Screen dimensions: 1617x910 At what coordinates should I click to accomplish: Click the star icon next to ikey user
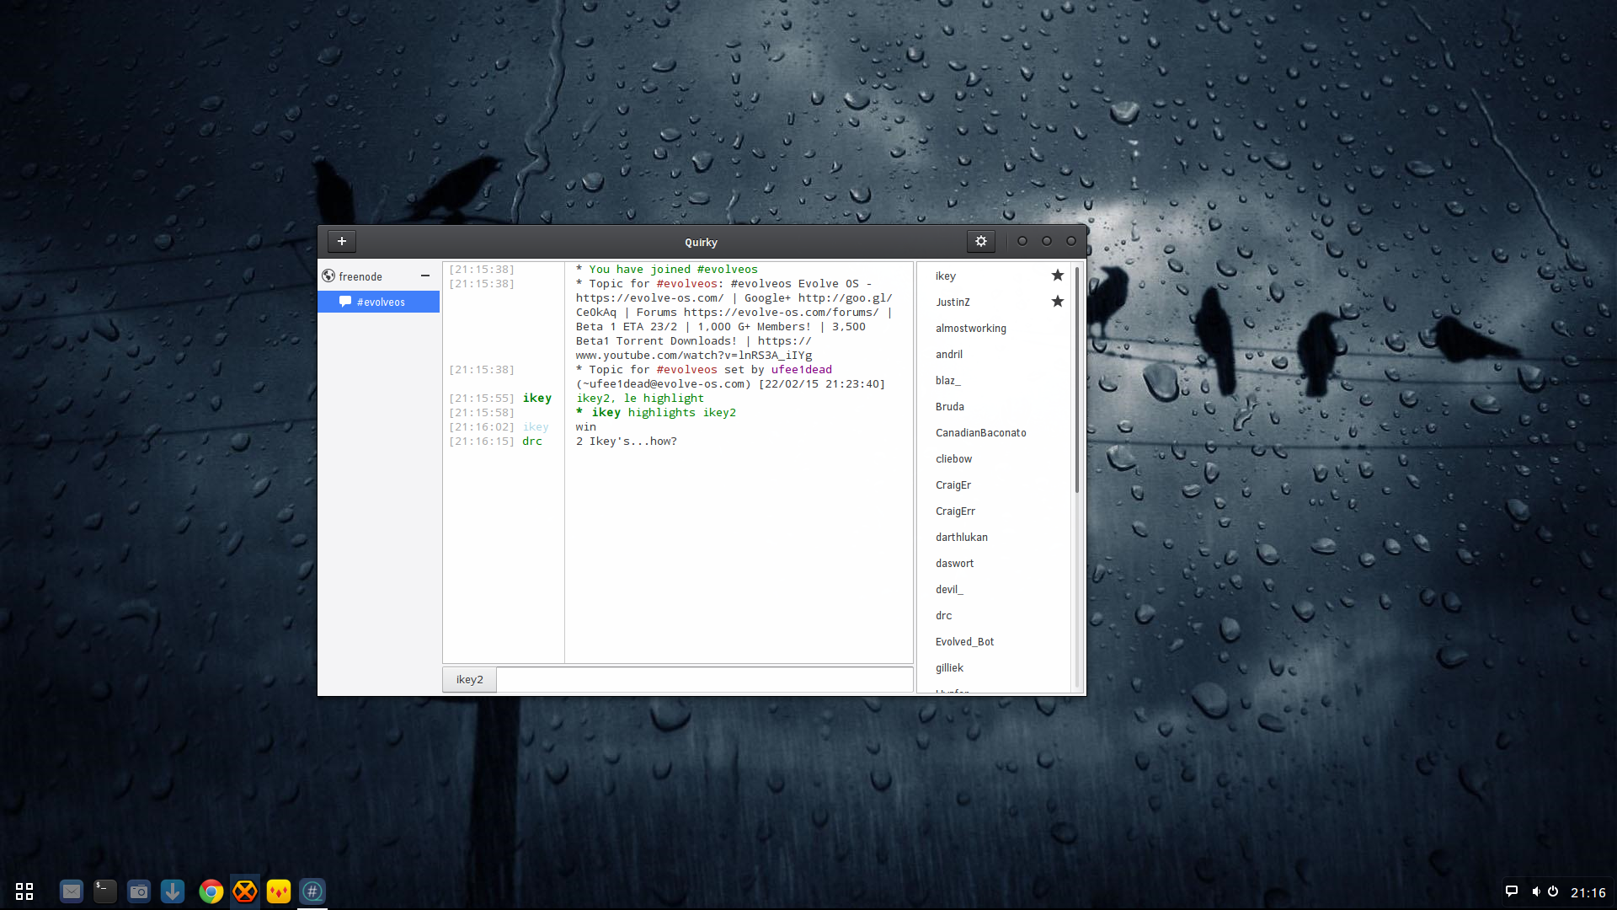[x=1058, y=276]
